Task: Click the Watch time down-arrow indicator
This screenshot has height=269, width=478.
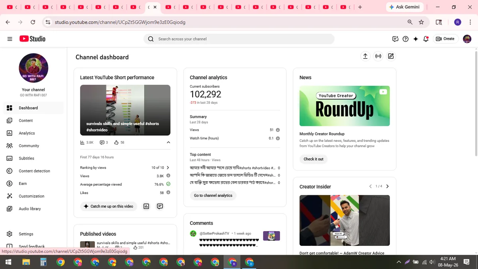Action: click(x=278, y=138)
